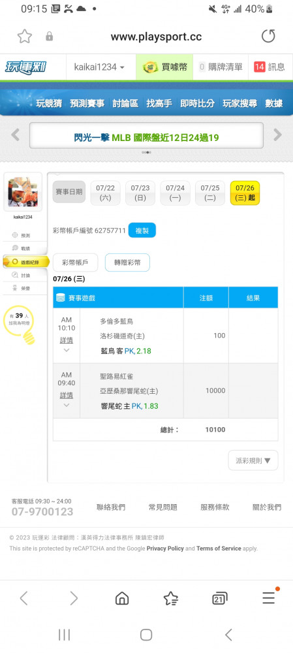Show next banner with right arrow

(277, 135)
